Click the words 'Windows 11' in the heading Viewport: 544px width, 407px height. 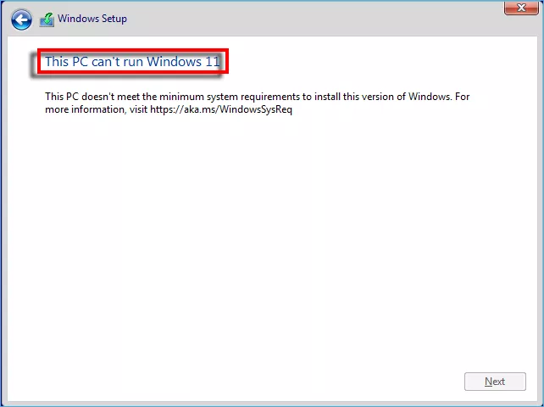[184, 61]
